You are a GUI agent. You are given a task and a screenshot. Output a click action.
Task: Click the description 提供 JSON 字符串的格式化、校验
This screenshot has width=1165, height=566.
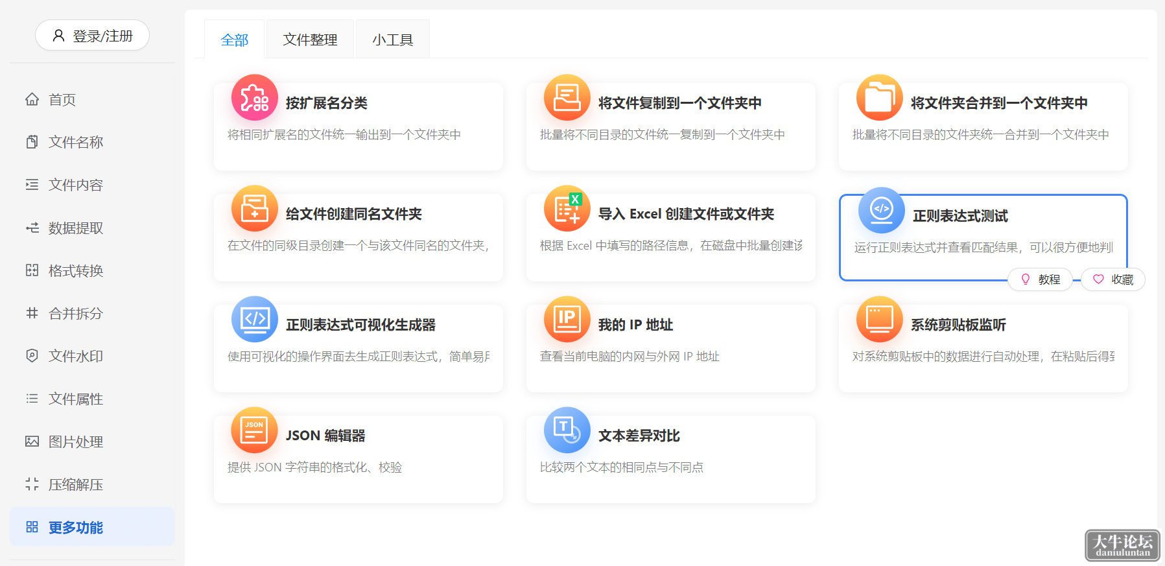[x=315, y=467]
